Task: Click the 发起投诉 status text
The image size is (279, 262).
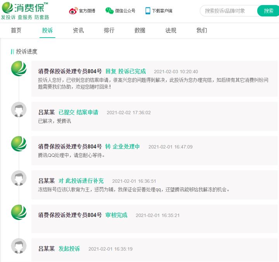Action: pyautogui.click(x=69, y=249)
